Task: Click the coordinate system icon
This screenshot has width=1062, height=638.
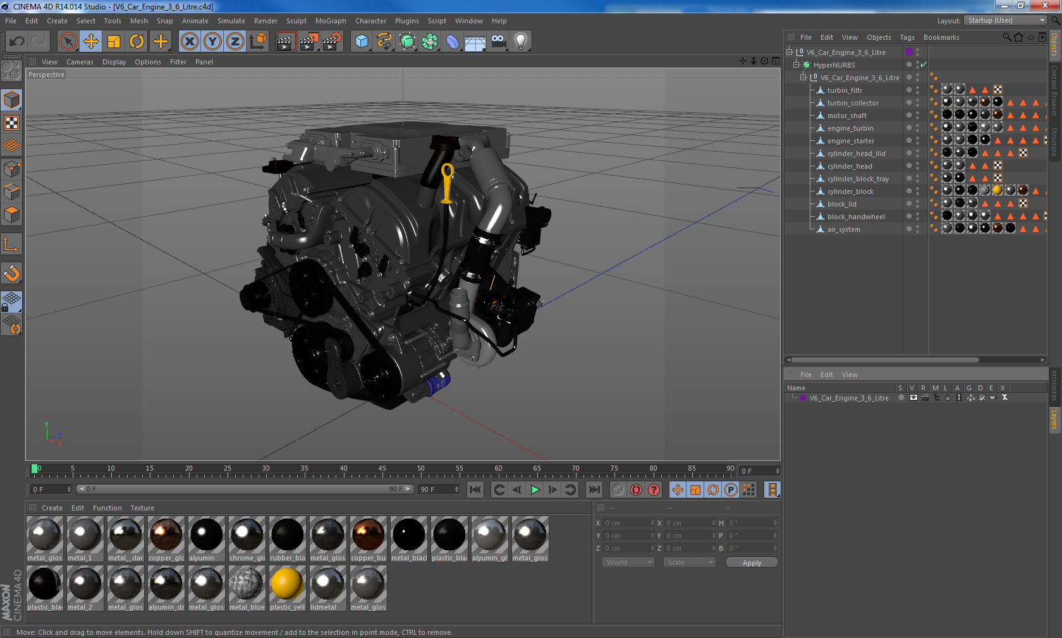Action: (258, 42)
